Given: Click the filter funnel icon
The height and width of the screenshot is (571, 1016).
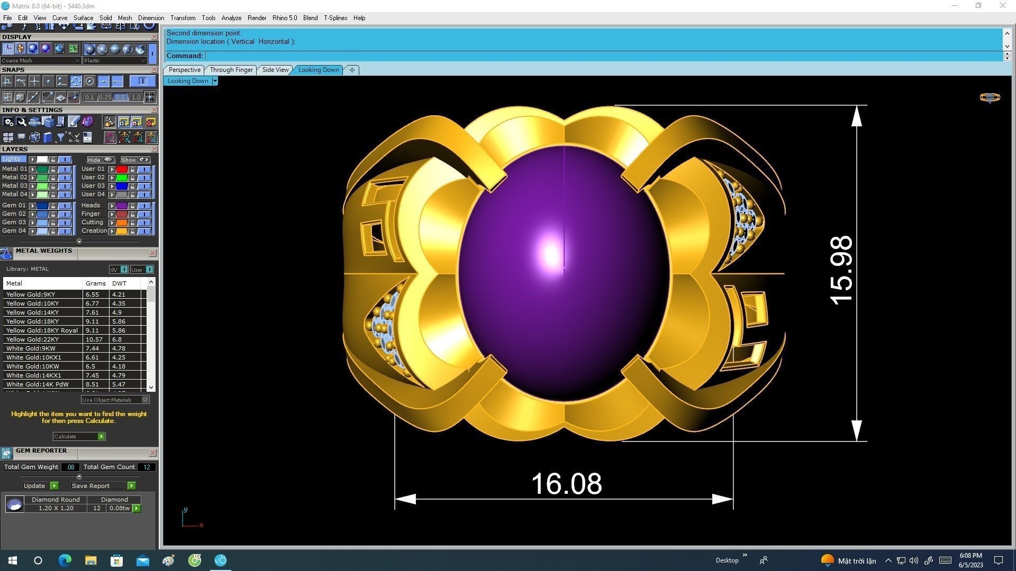Looking at the screenshot, I should pos(61,137).
